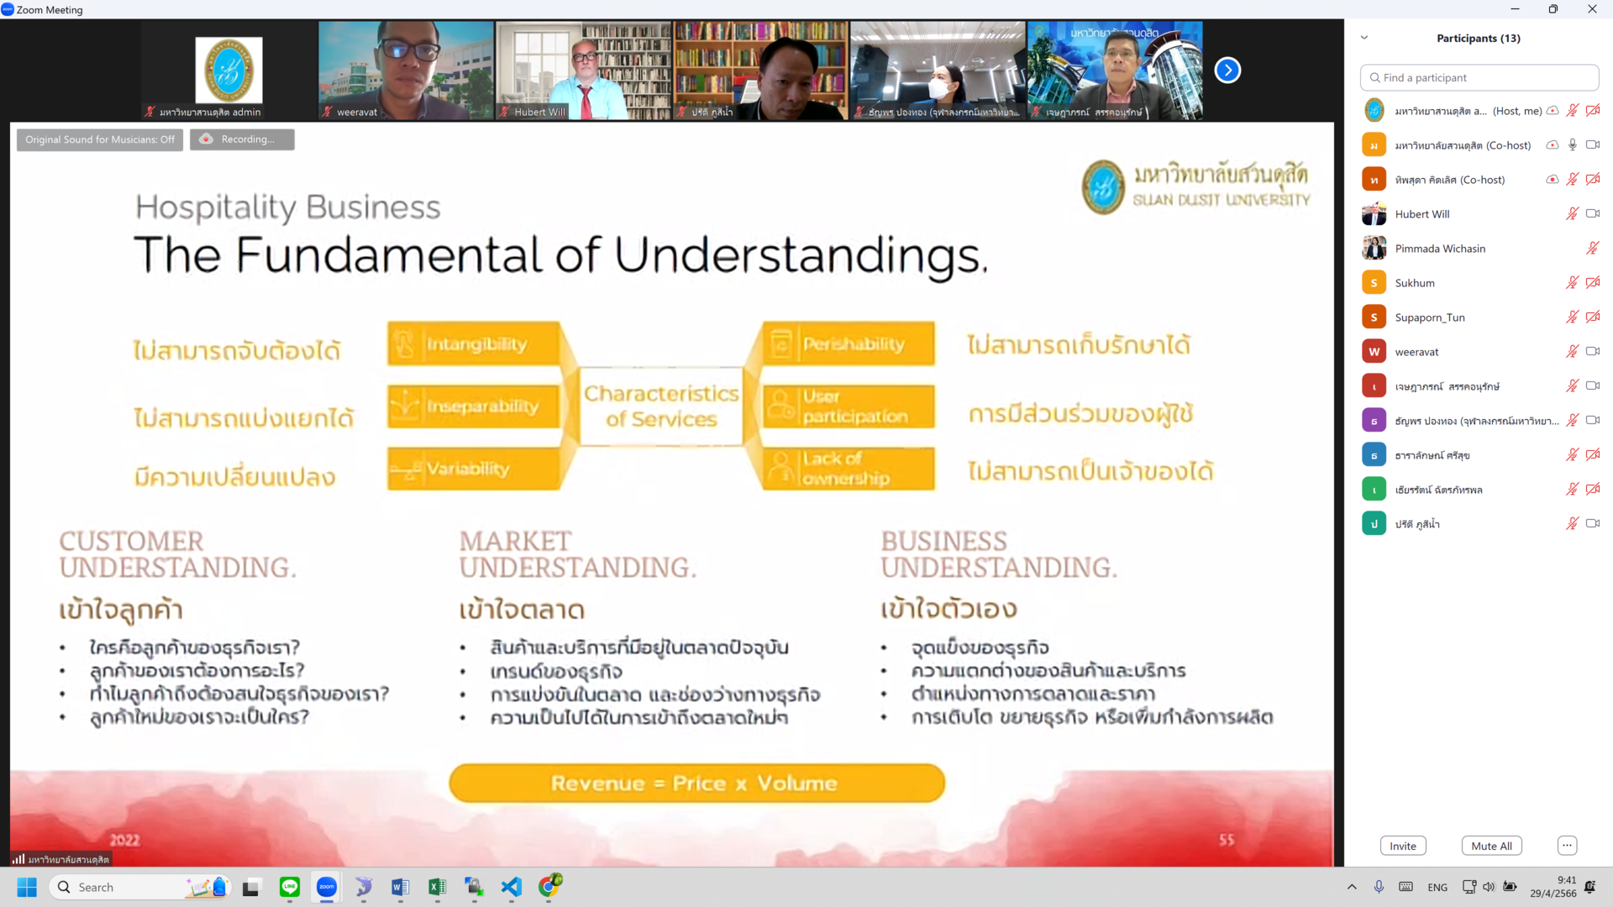The width and height of the screenshot is (1613, 907).
Task: Toggle video for Supaporn_Tun
Action: coord(1592,317)
